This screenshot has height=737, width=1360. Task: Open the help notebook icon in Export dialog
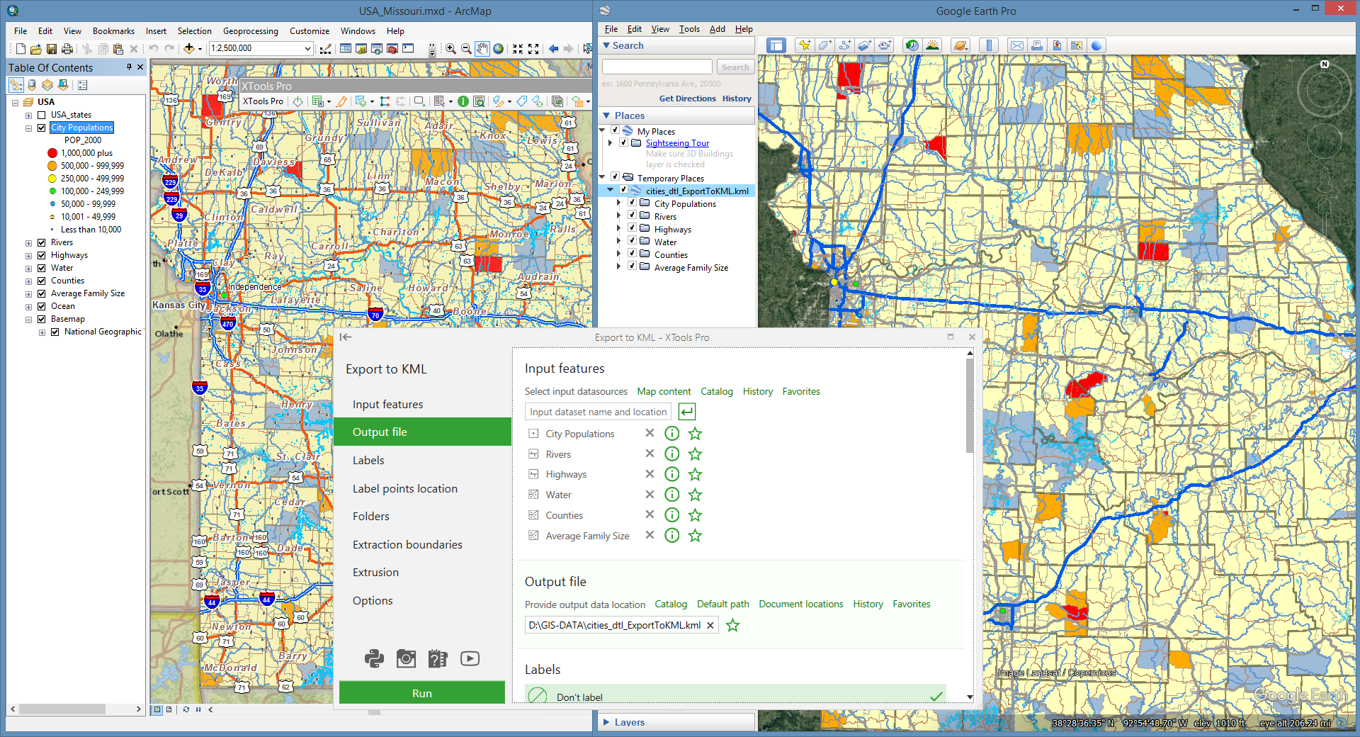coord(438,658)
